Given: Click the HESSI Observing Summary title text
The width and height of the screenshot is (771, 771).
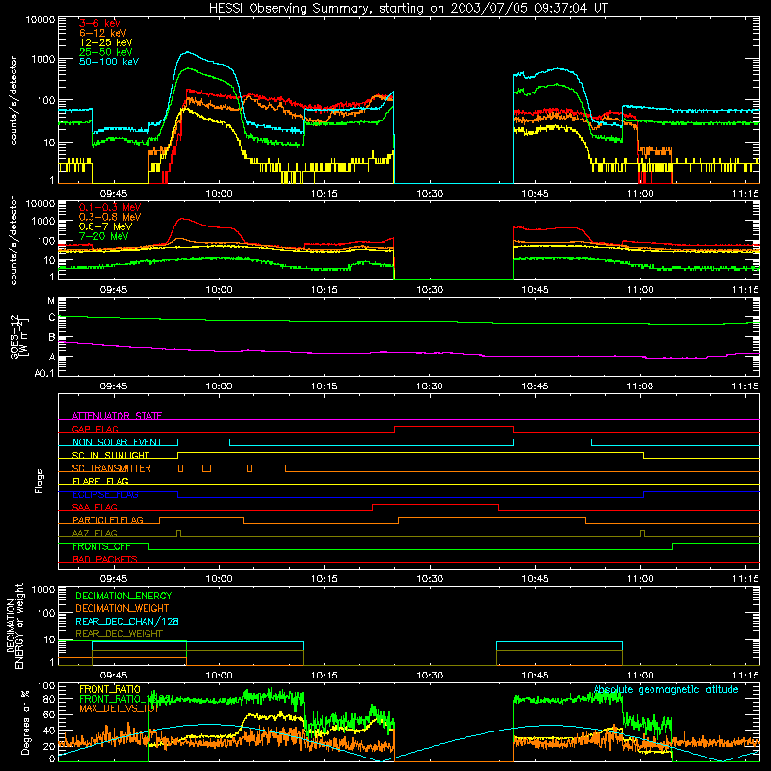Looking at the screenshot, I should coord(408,9).
